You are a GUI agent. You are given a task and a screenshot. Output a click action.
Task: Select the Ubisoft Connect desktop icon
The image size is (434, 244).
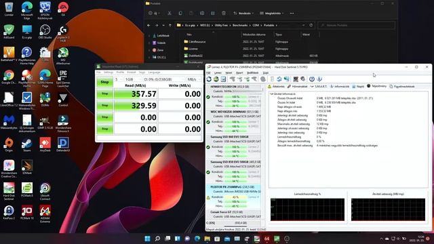45,191
